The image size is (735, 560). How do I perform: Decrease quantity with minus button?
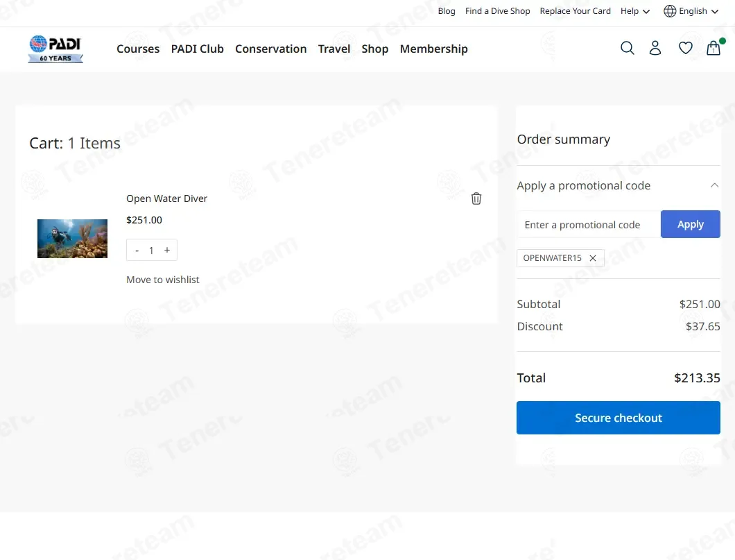(x=137, y=251)
